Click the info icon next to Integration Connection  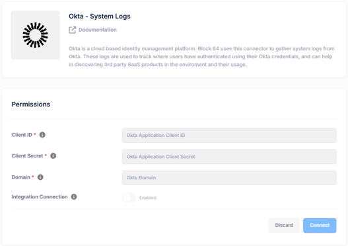[74, 196]
